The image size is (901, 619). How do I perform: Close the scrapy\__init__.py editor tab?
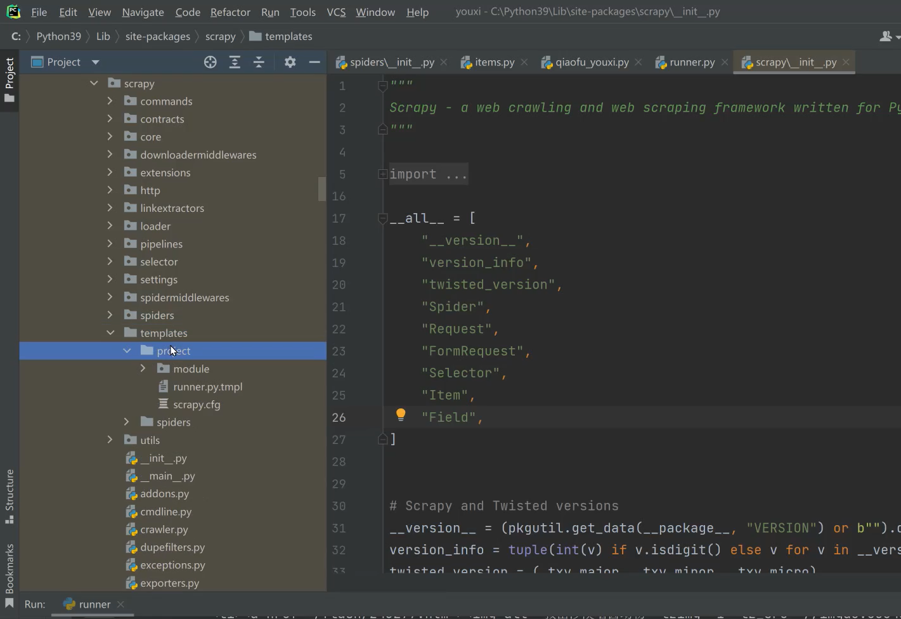845,62
